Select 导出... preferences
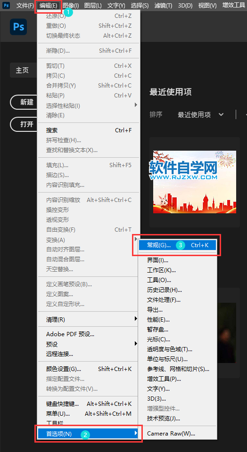Image resolution: width=247 pixels, height=452 pixels. click(177, 310)
